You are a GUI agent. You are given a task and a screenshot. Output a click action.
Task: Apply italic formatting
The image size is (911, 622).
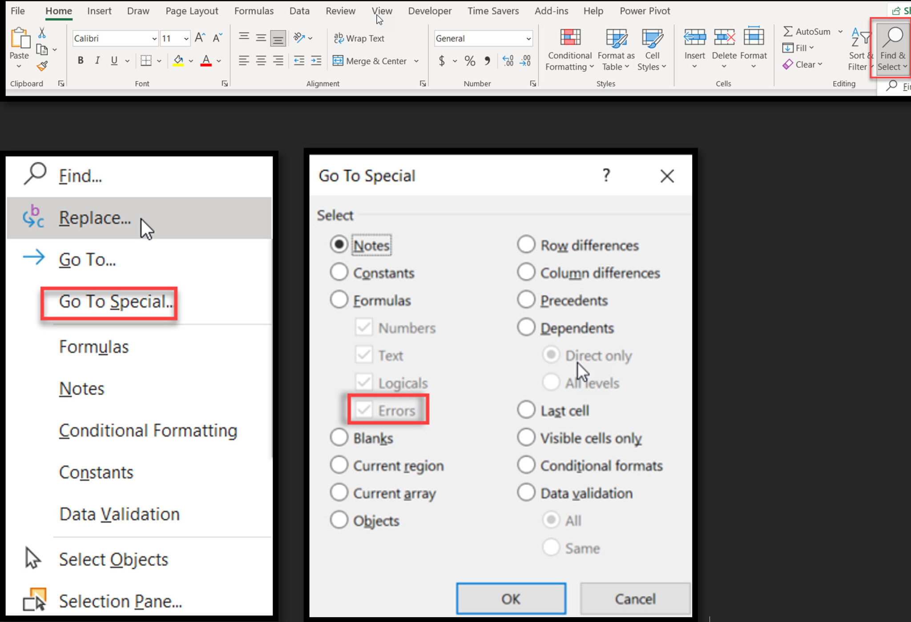click(97, 61)
